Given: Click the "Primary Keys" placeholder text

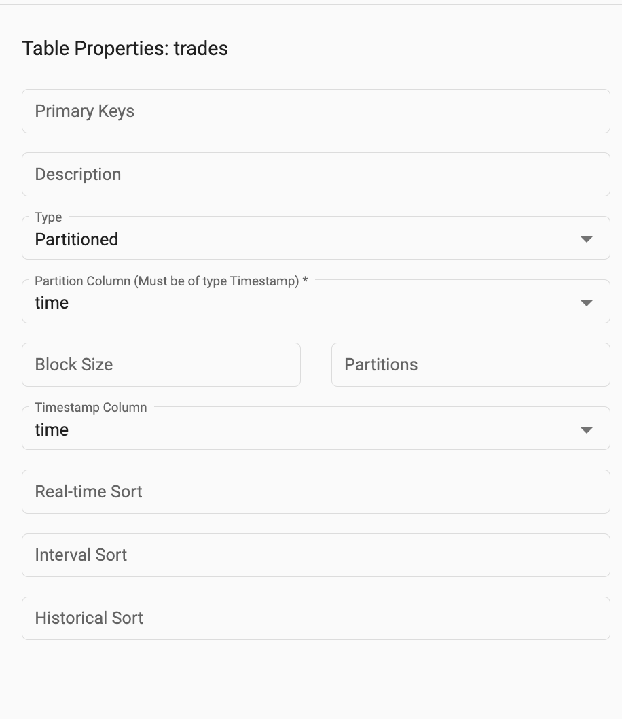Looking at the screenshot, I should [x=85, y=111].
